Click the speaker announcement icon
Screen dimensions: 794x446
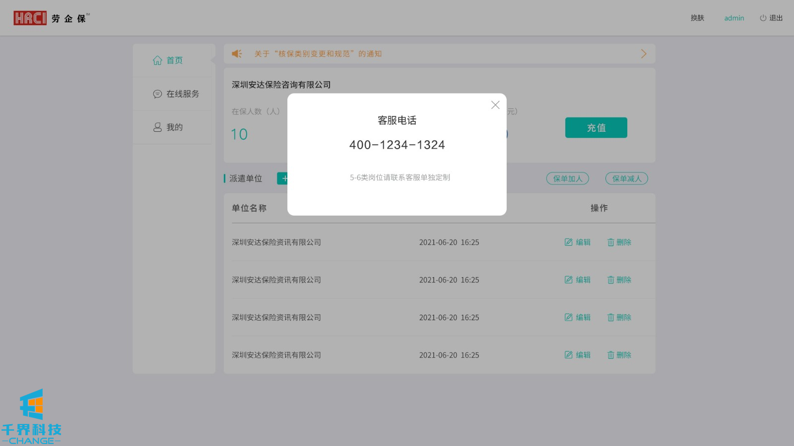(237, 54)
